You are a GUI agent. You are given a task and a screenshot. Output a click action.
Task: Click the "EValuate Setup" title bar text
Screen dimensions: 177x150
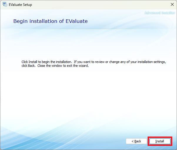(x=20, y=5)
